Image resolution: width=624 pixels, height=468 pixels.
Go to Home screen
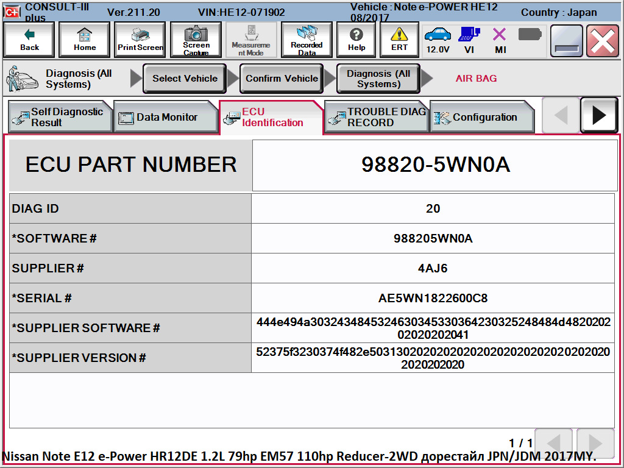click(84, 40)
